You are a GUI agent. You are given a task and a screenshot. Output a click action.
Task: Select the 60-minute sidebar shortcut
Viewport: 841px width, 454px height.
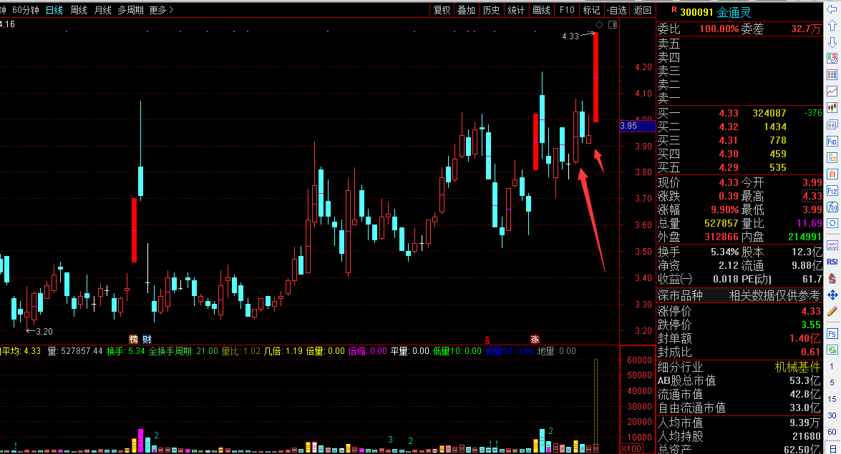click(x=832, y=432)
